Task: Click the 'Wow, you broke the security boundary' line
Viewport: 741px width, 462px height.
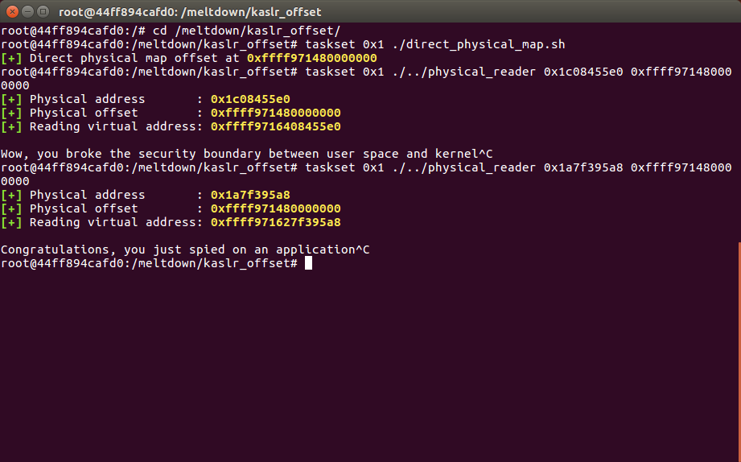Action: 246,154
